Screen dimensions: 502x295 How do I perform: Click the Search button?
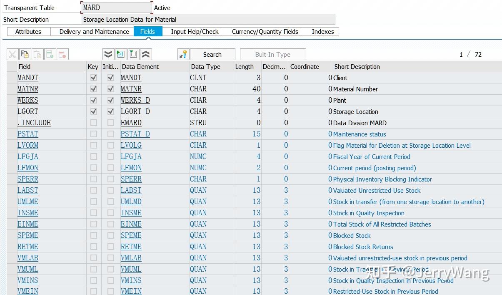pyautogui.click(x=212, y=54)
